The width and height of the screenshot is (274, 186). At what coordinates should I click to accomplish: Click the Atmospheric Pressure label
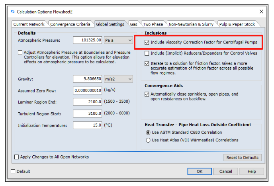click(39, 40)
